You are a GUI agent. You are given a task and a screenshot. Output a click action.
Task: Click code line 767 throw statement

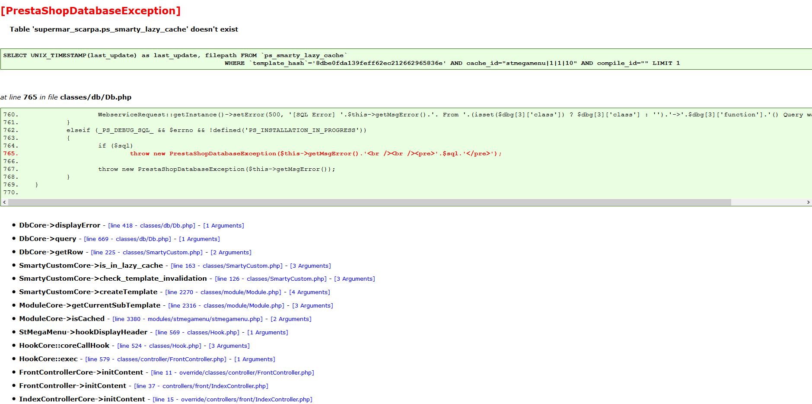[217, 169]
